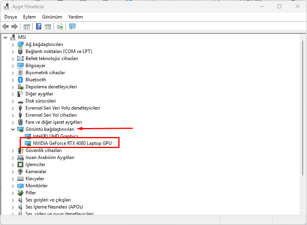The width and height of the screenshot is (307, 225).
Task: Click the Ses girişleri speaker icon
Action: click(20, 200)
